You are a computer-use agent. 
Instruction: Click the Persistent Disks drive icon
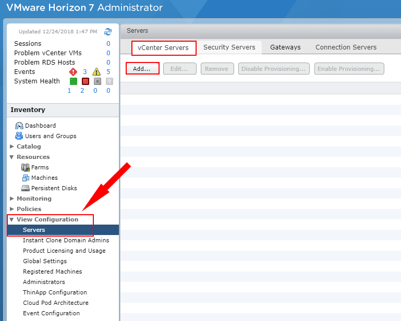coord(26,188)
